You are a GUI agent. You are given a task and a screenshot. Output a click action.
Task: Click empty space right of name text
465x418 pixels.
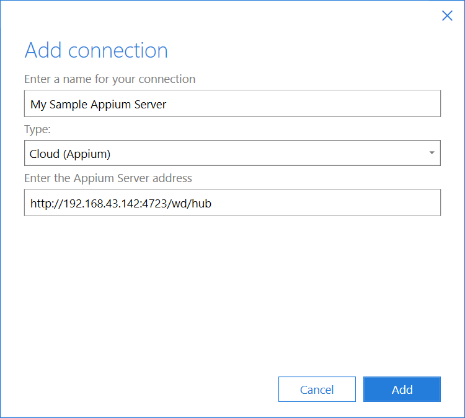[310, 103]
